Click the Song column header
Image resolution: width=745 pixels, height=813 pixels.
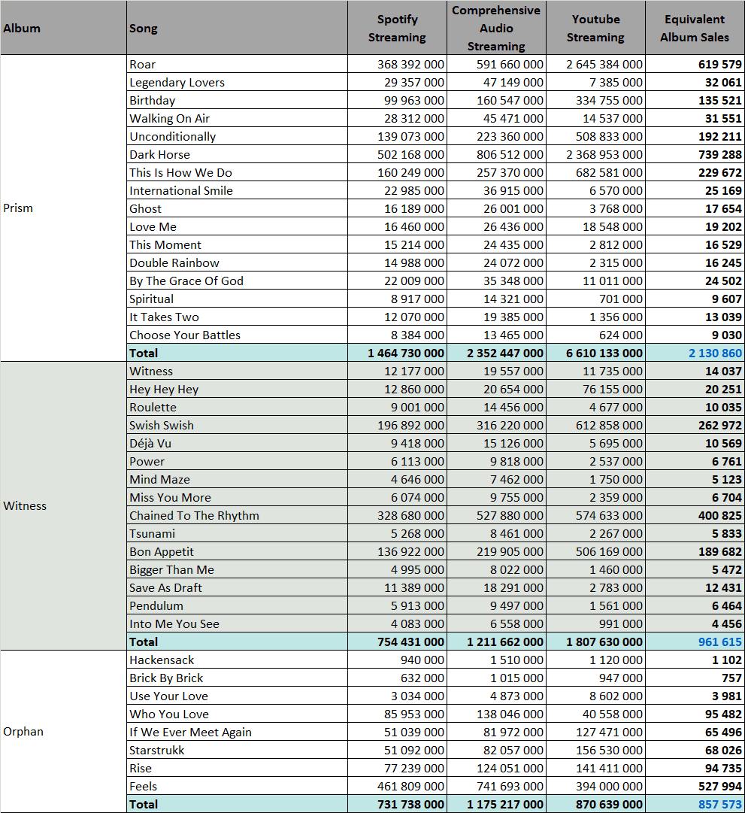pyautogui.click(x=237, y=28)
